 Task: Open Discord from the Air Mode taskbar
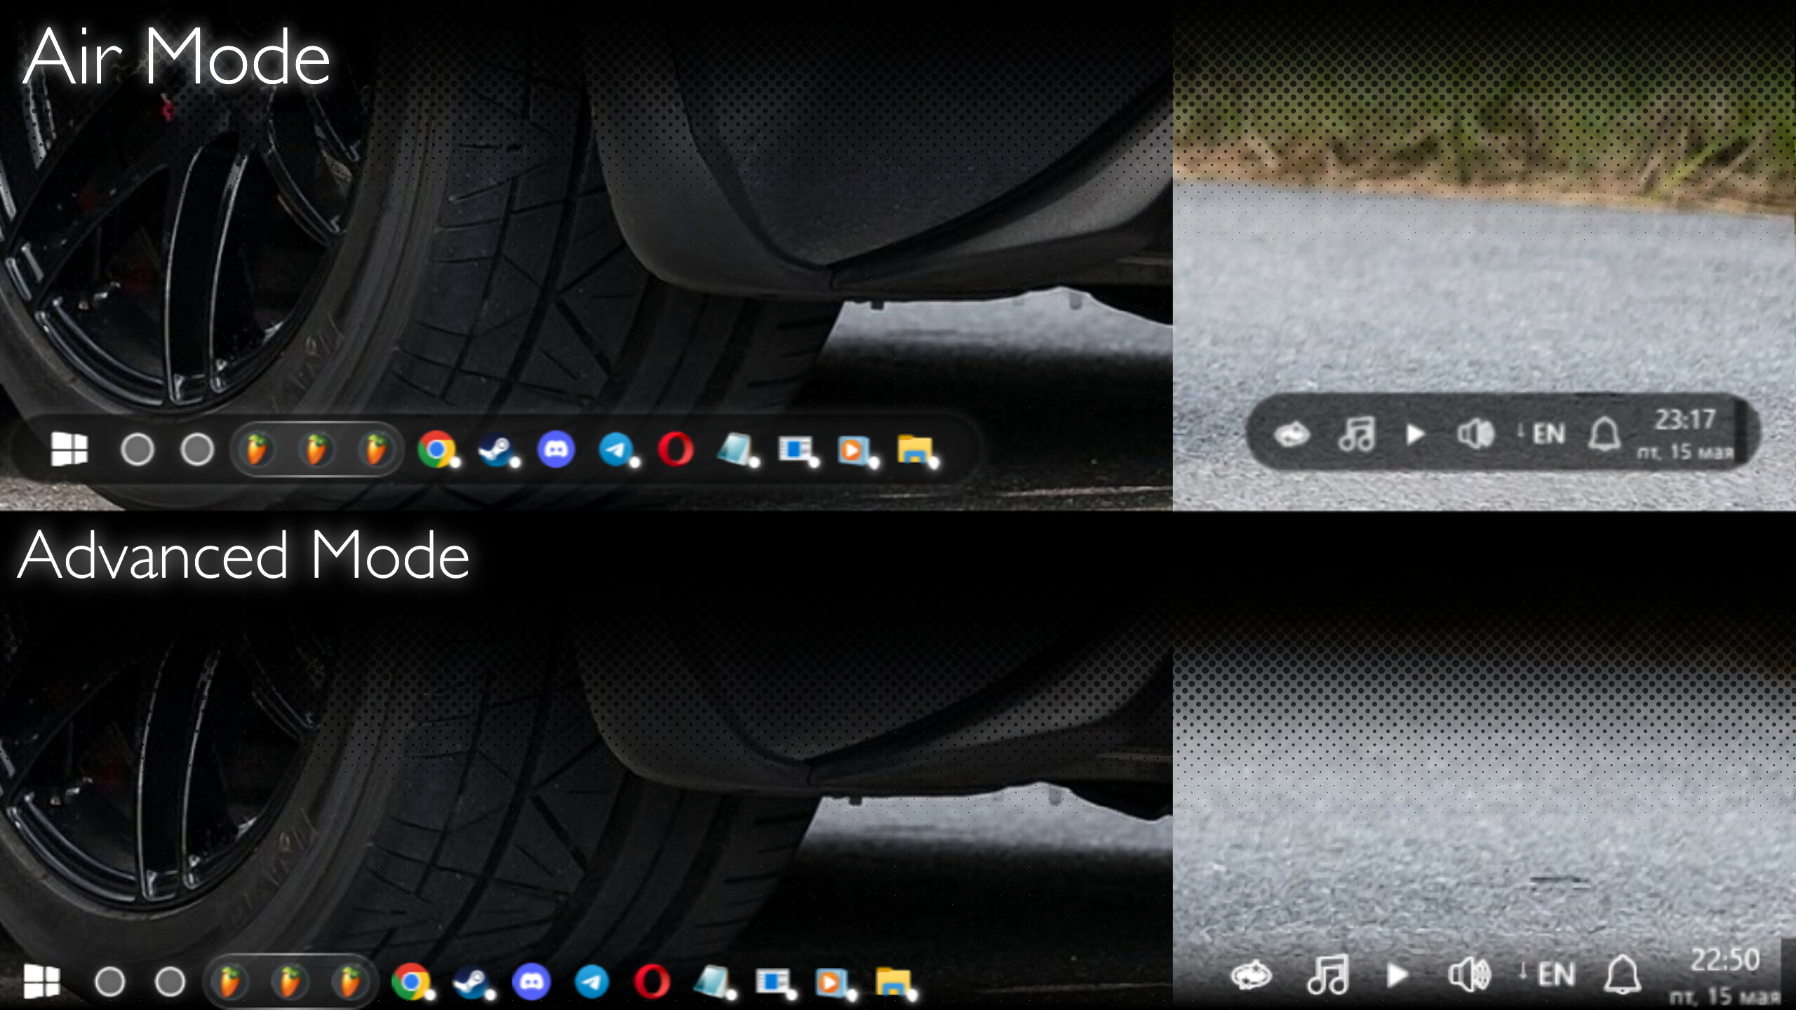556,449
